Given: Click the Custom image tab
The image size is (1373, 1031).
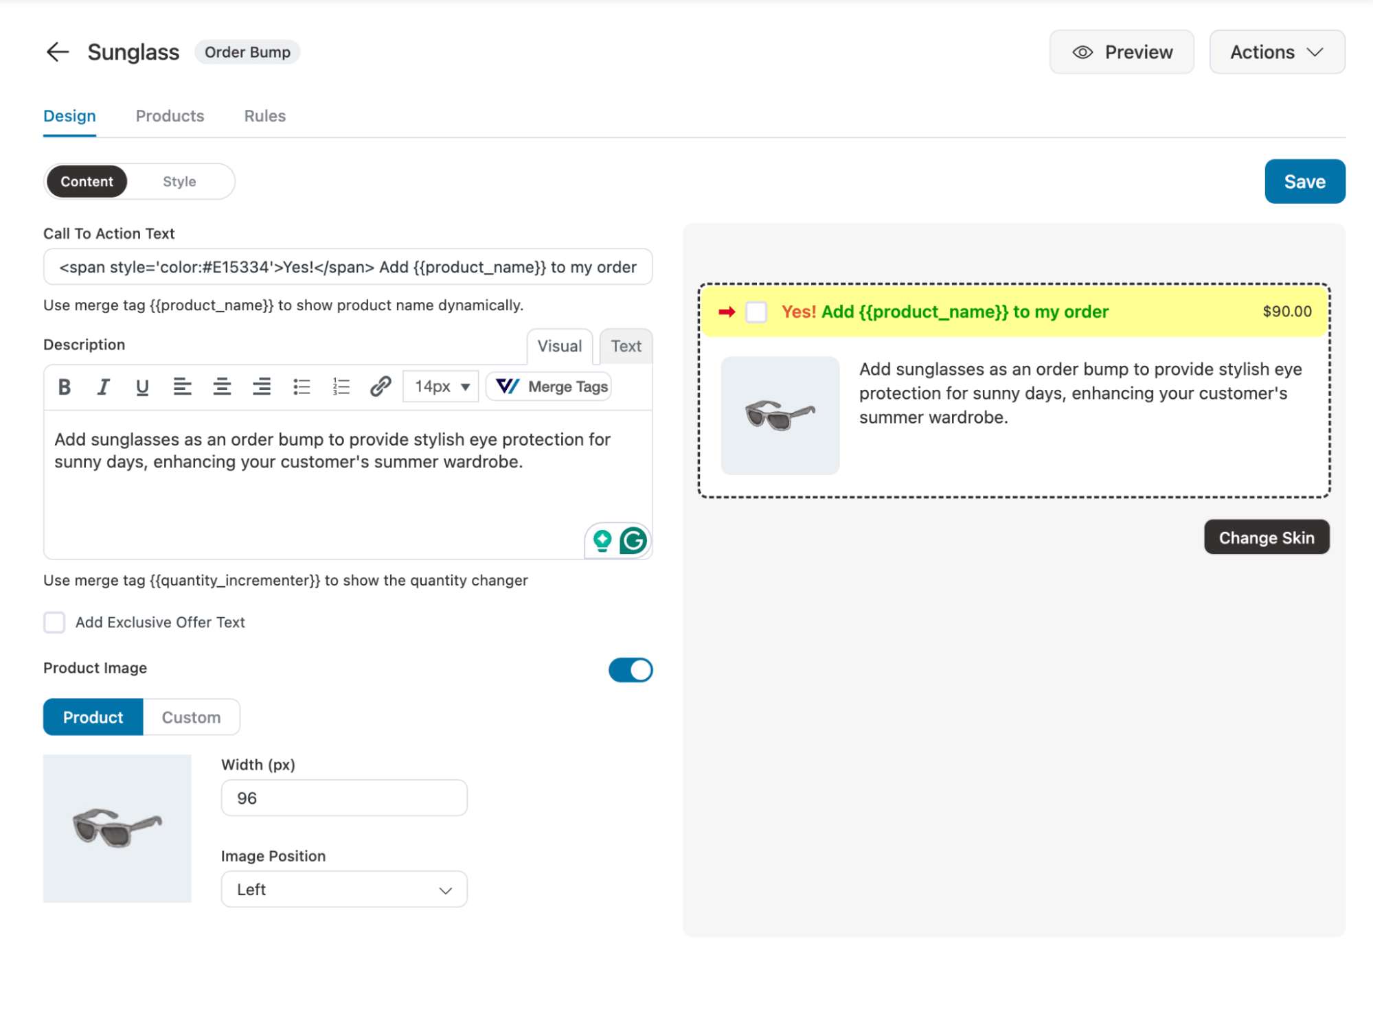Looking at the screenshot, I should point(191,717).
